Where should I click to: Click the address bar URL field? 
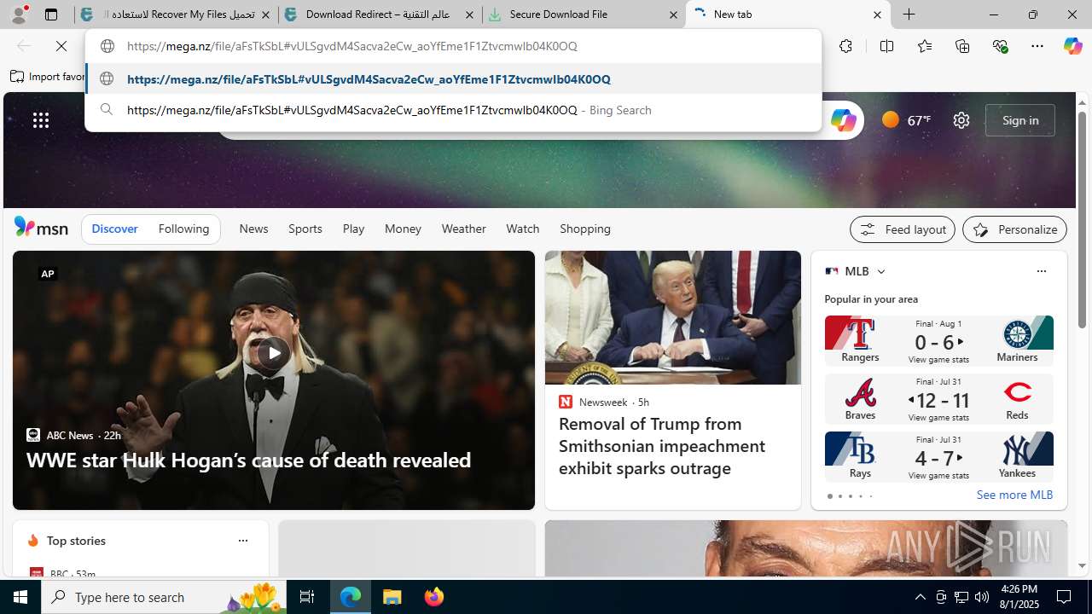(x=453, y=46)
